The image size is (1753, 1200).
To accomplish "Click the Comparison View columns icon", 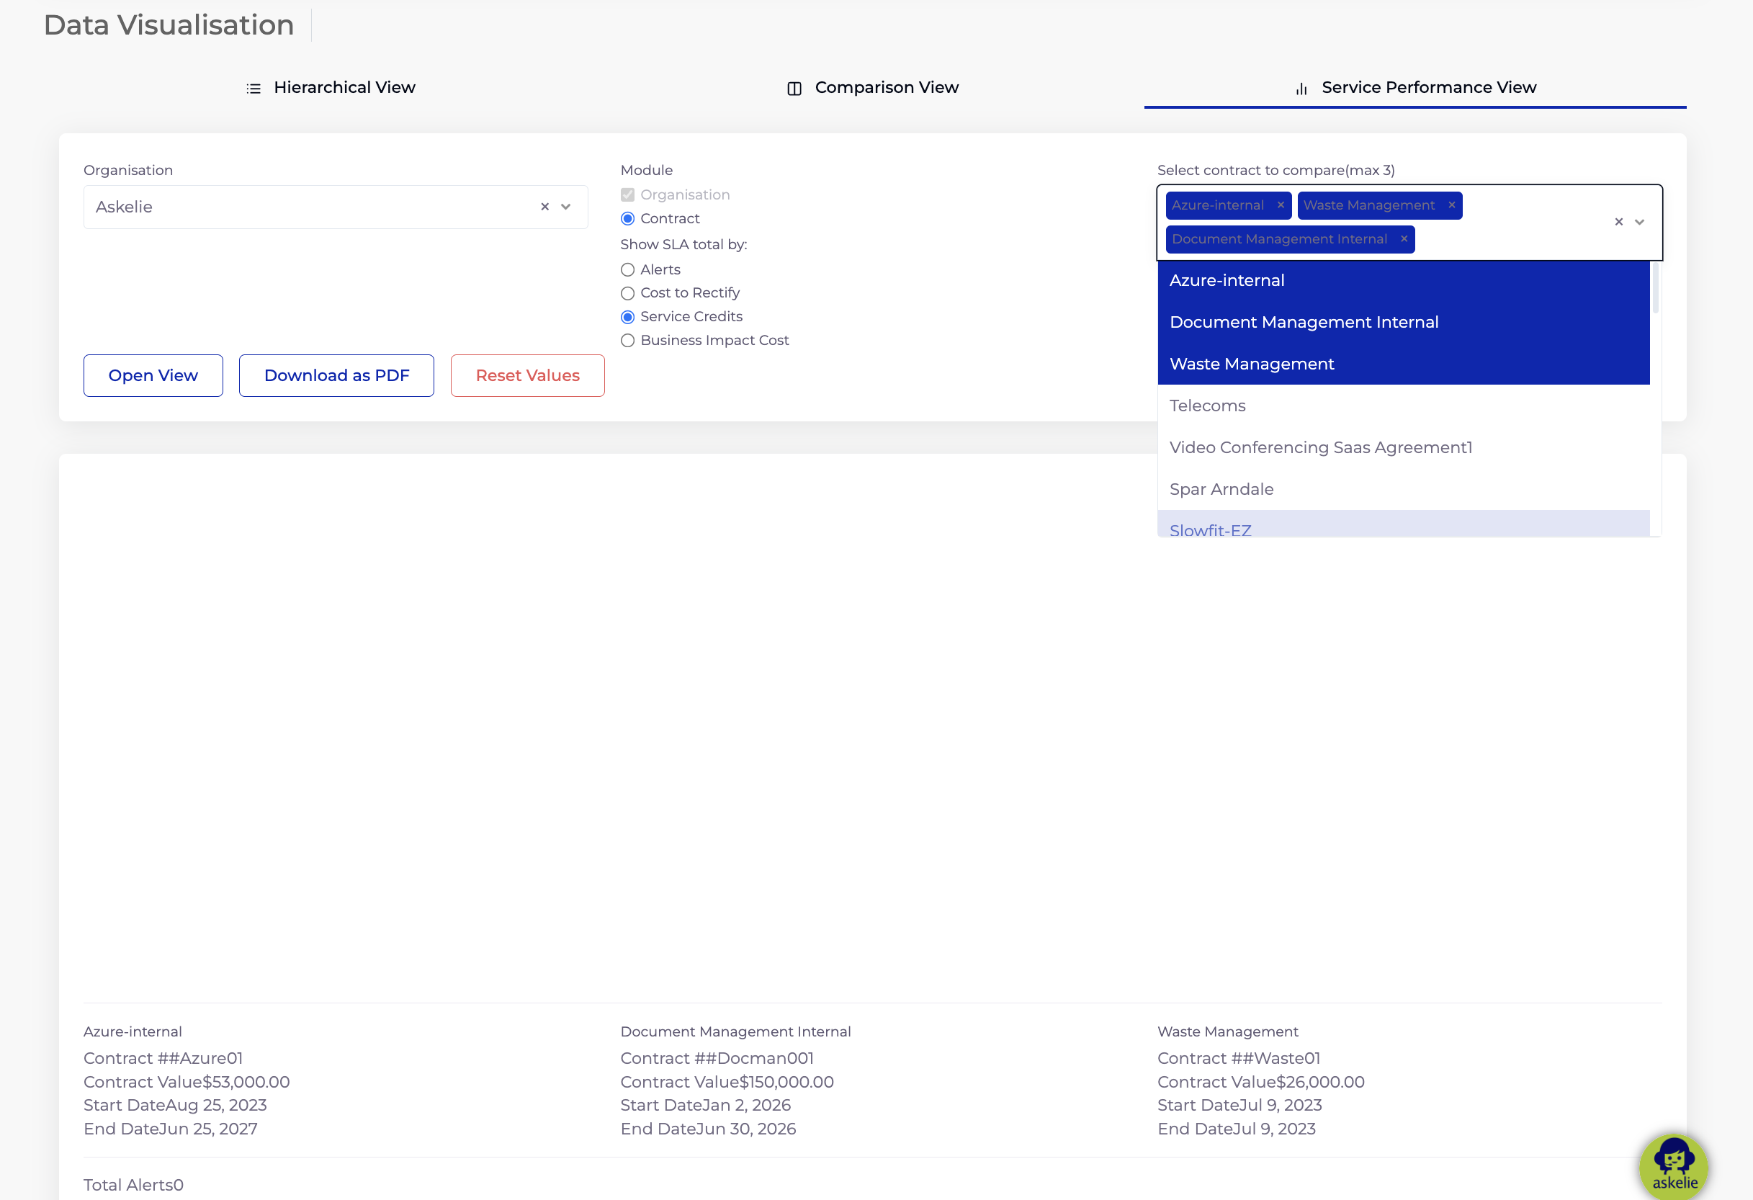I will (x=794, y=89).
